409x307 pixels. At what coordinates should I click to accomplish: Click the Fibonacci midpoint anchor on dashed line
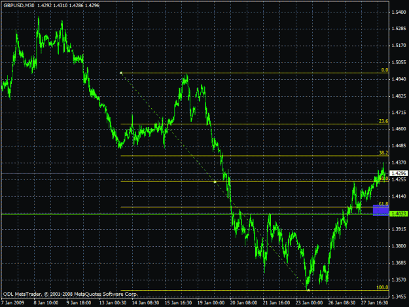coord(215,182)
